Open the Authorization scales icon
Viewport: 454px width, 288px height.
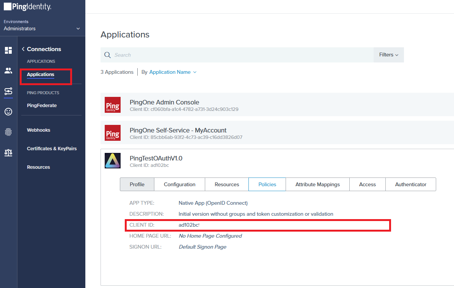8,153
